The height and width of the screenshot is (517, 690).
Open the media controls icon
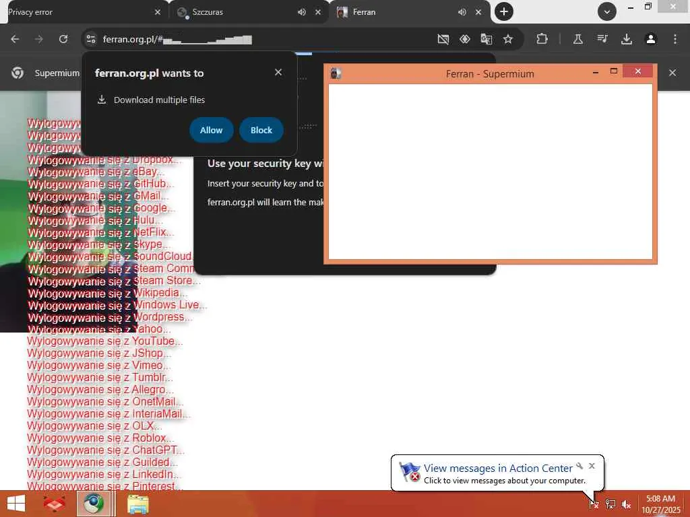click(602, 39)
